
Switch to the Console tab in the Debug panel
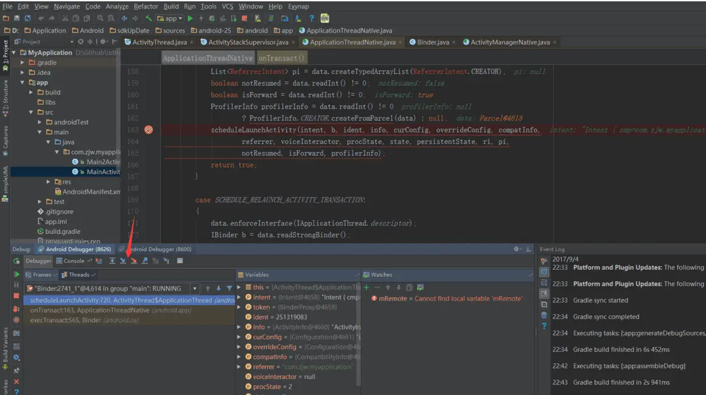point(73,261)
